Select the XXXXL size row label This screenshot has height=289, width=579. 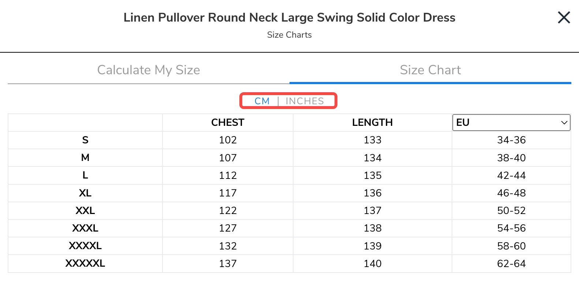coord(85,246)
